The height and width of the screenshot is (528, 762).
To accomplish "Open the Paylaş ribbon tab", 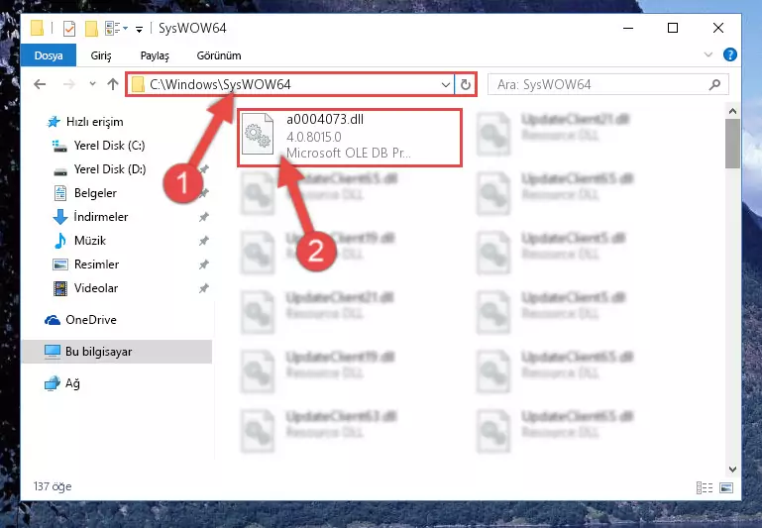I will [155, 55].
